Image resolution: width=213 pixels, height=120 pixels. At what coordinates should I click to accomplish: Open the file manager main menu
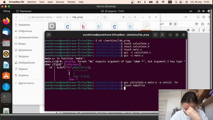pos(135,17)
